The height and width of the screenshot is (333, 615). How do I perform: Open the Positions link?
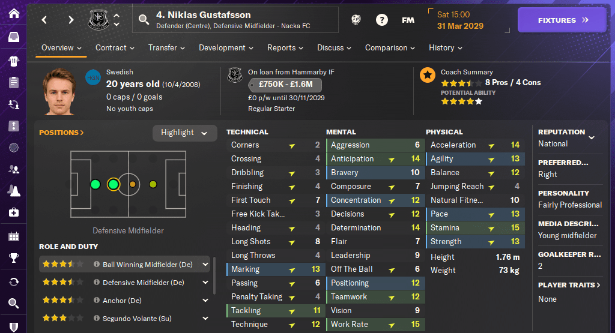pyautogui.click(x=61, y=133)
